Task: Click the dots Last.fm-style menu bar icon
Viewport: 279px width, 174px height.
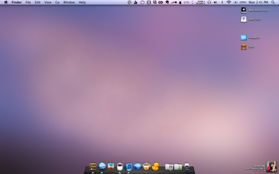Action: click(x=174, y=2)
